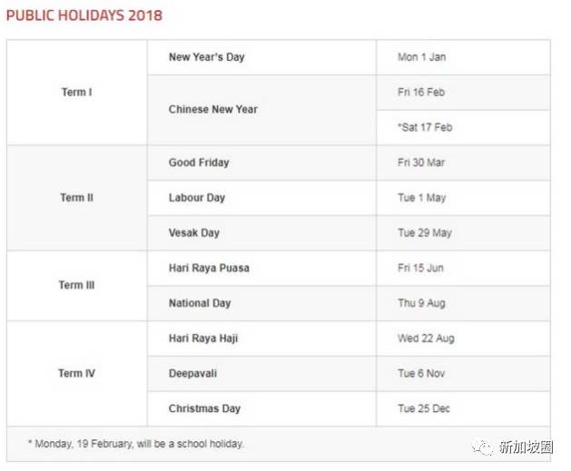The width and height of the screenshot is (571, 471).
Task: Click Hari Raya Haji holiday name
Action: pos(203,339)
